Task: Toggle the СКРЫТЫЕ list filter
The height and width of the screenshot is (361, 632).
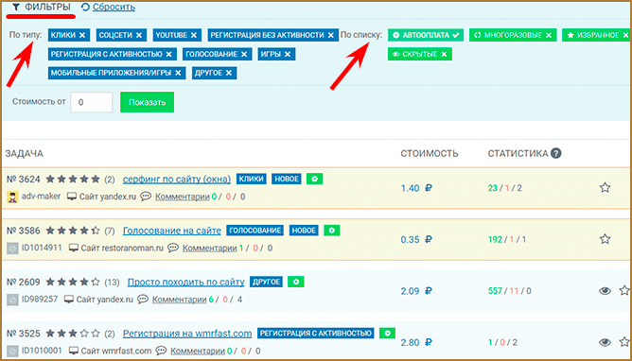Action: pos(419,54)
